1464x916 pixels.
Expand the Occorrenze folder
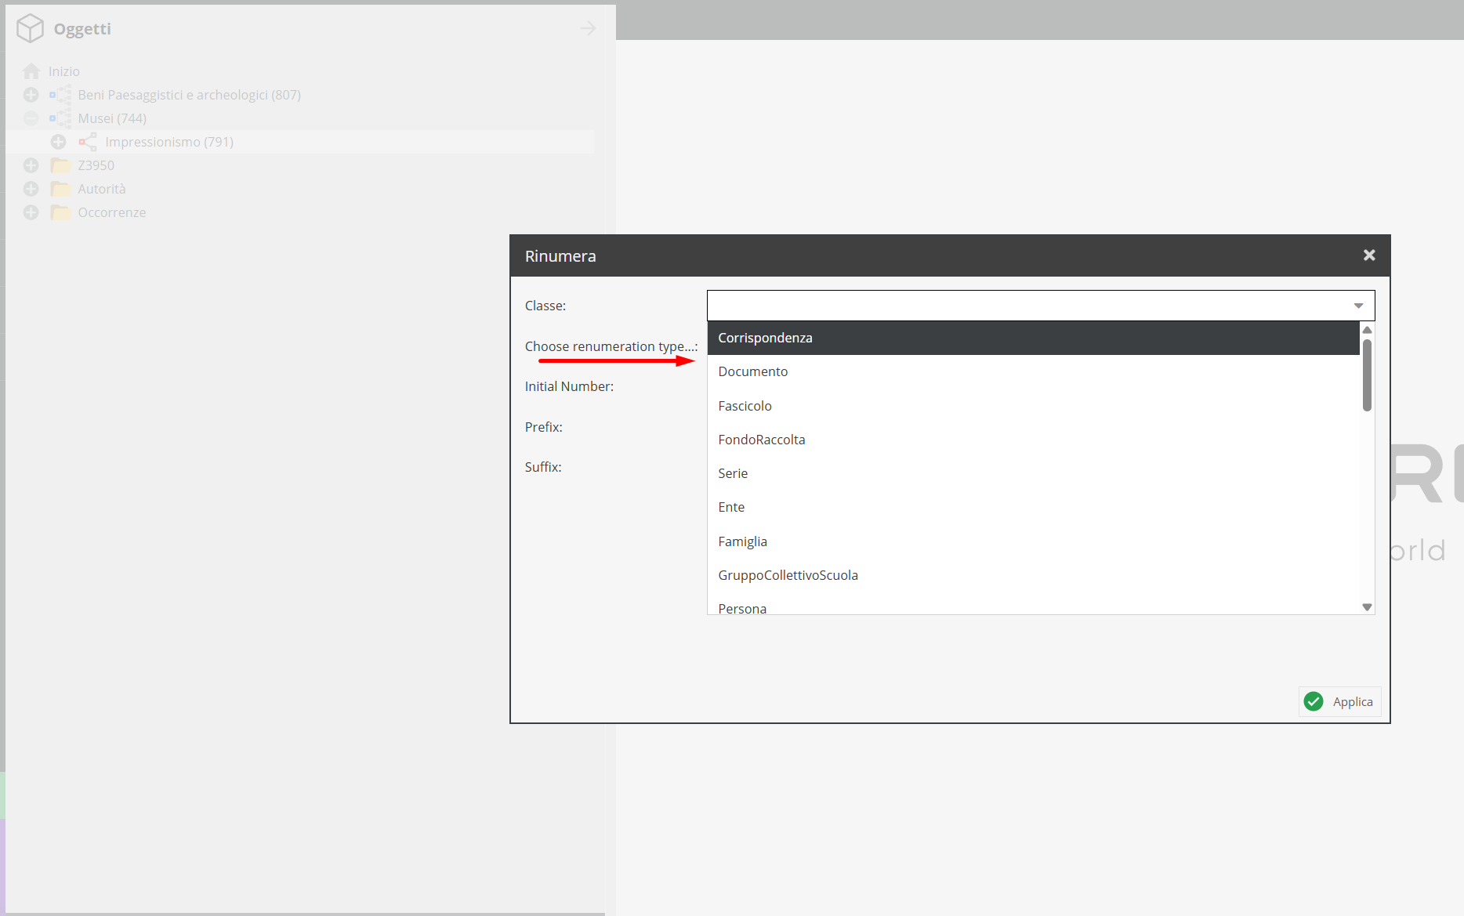31,212
